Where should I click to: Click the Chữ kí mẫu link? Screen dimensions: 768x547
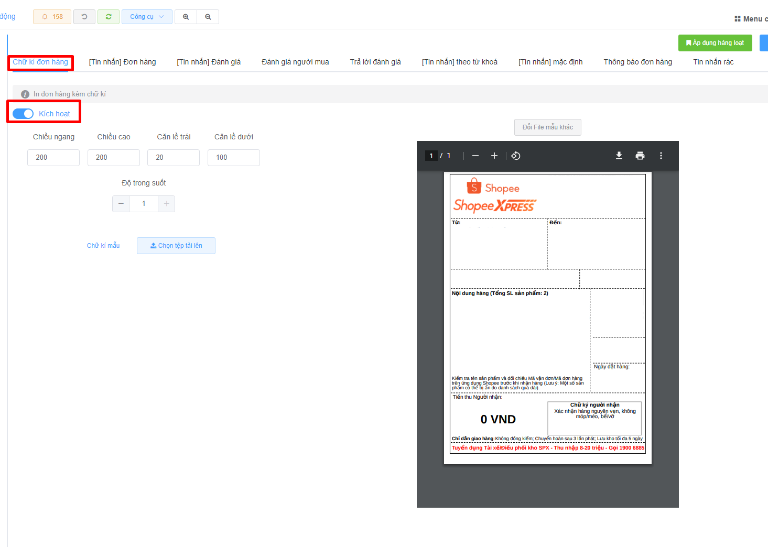point(103,246)
